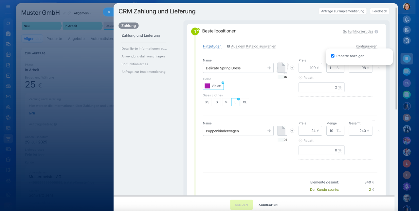Collapse Rabatt section of Delicate Spring Dress
The height and width of the screenshot is (211, 419).
tap(301, 78)
